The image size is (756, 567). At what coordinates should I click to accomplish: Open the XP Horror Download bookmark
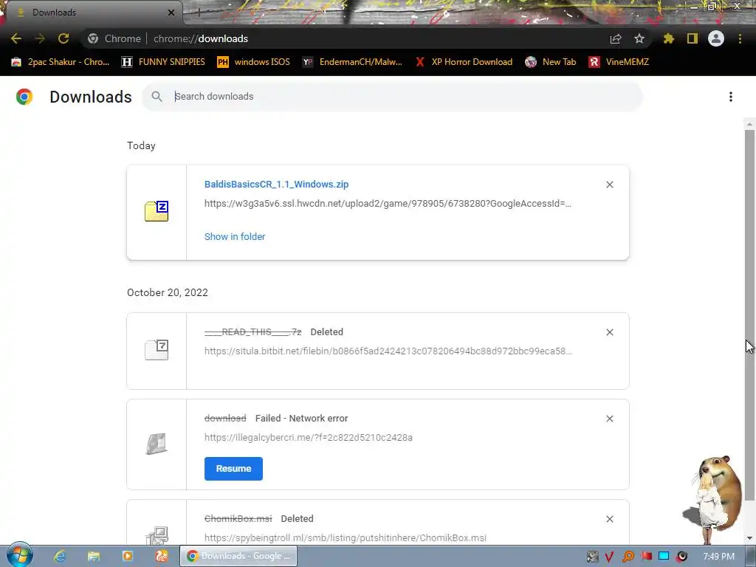coord(464,62)
